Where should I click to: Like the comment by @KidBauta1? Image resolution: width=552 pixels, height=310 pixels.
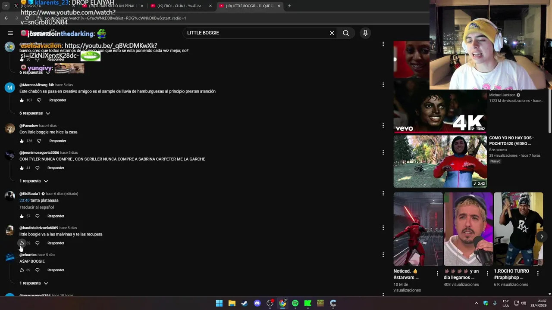22,216
